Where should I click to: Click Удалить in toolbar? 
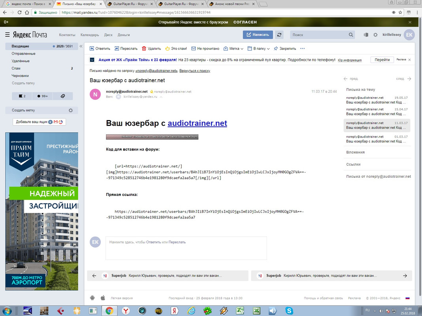click(x=151, y=49)
